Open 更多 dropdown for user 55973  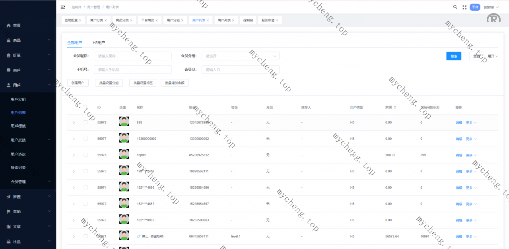pos(471,204)
